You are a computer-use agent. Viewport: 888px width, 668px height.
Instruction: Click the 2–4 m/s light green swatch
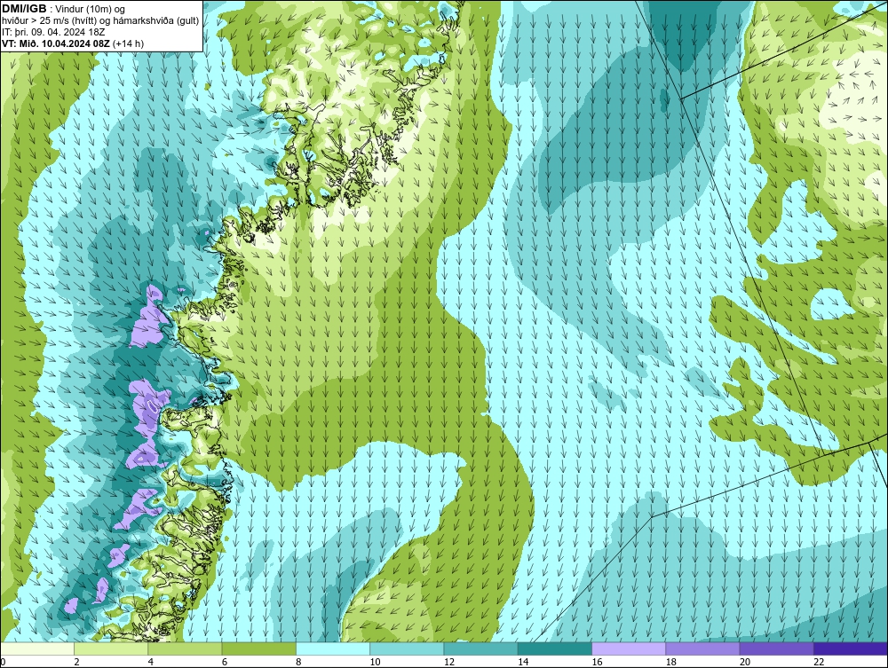pyautogui.click(x=111, y=648)
